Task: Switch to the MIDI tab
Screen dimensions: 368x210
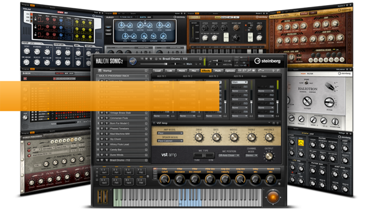Action: (x=182, y=70)
